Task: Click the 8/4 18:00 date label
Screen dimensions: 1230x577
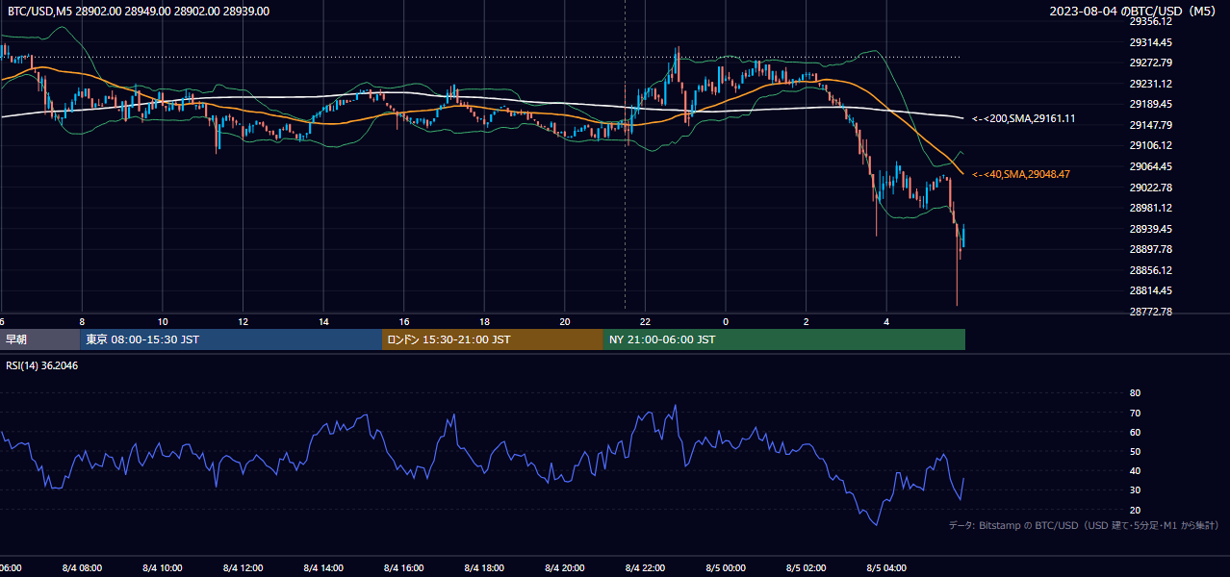Action: pos(485,568)
